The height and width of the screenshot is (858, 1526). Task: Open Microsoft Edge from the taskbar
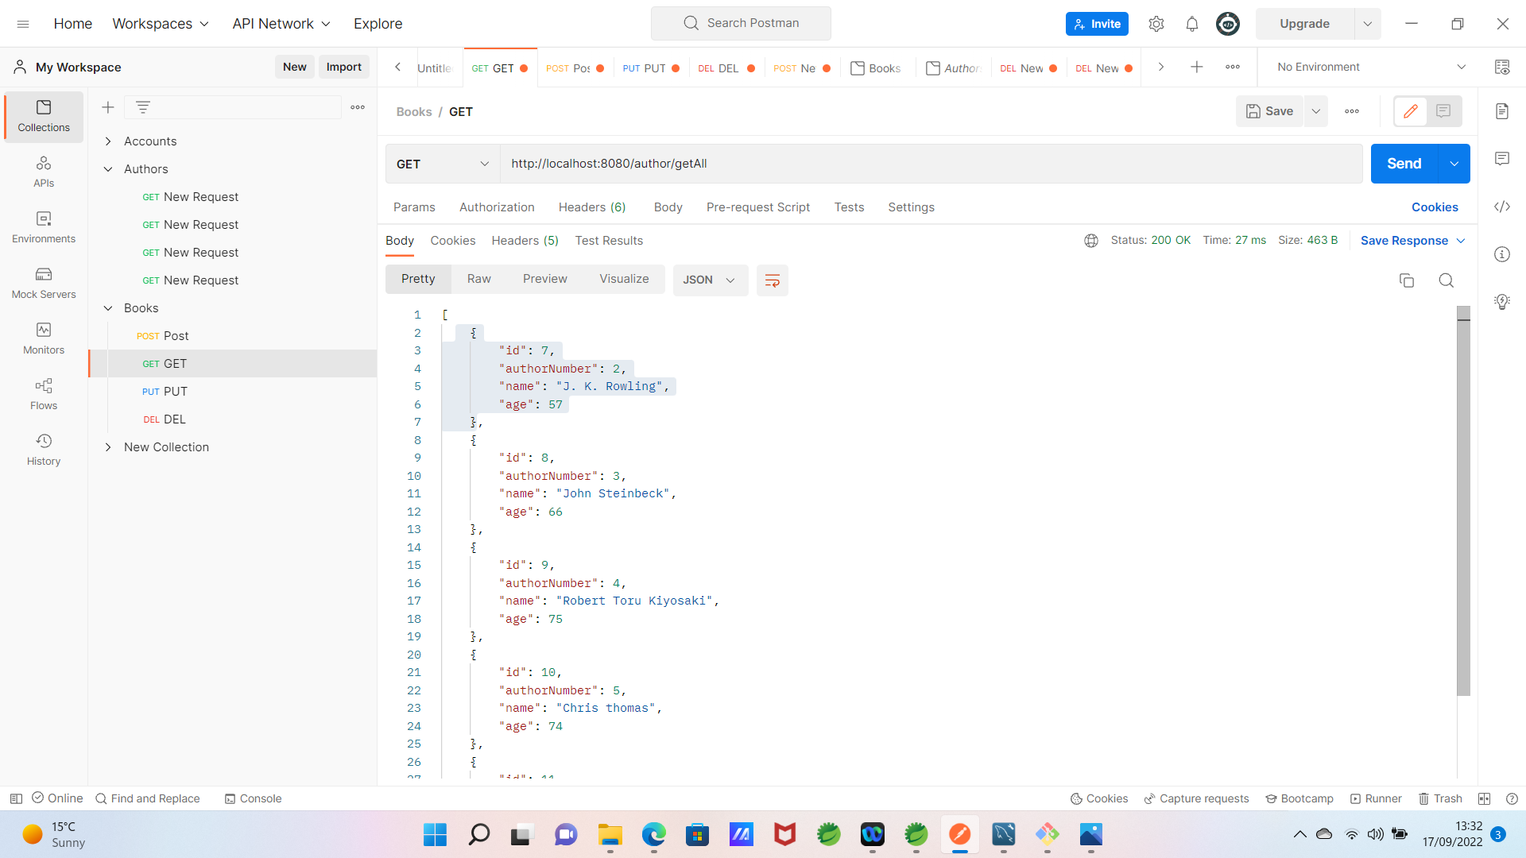pos(654,835)
